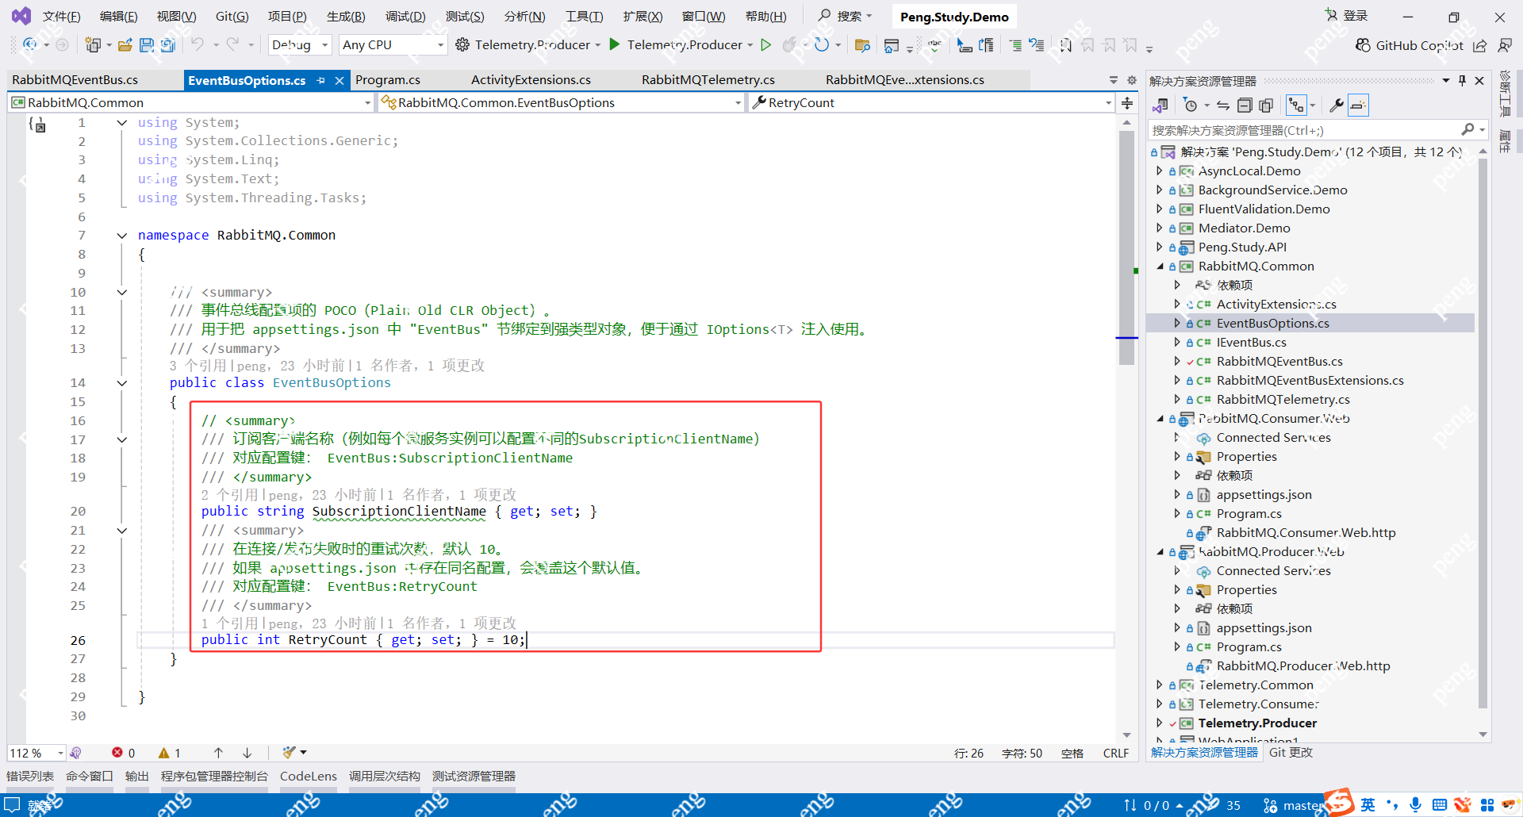The width and height of the screenshot is (1523, 817).
Task: Click Show All Files icon in Solution Explorer
Action: [1266, 105]
